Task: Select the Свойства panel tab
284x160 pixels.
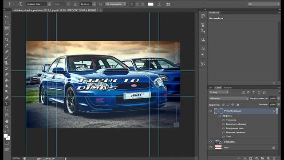Action: 214,12
